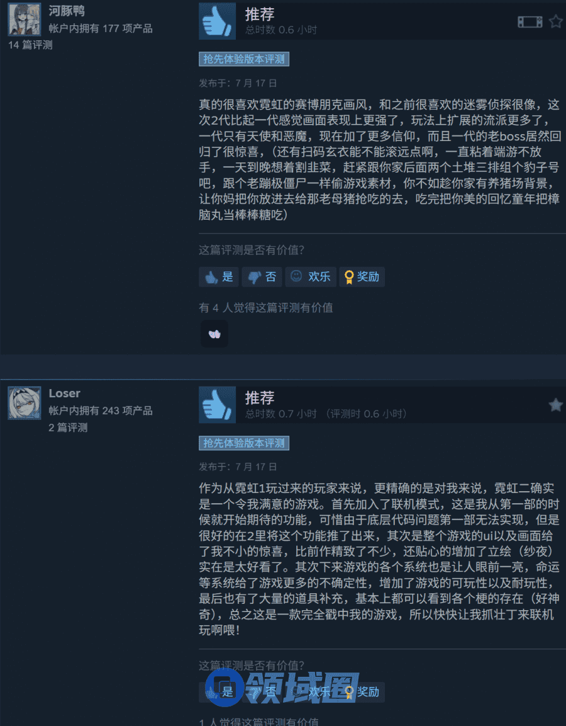Screen dimensions: 566x726
Task: Click the thumbs-up recommend icon on 河豚鸭's review
Action: pyautogui.click(x=217, y=21)
